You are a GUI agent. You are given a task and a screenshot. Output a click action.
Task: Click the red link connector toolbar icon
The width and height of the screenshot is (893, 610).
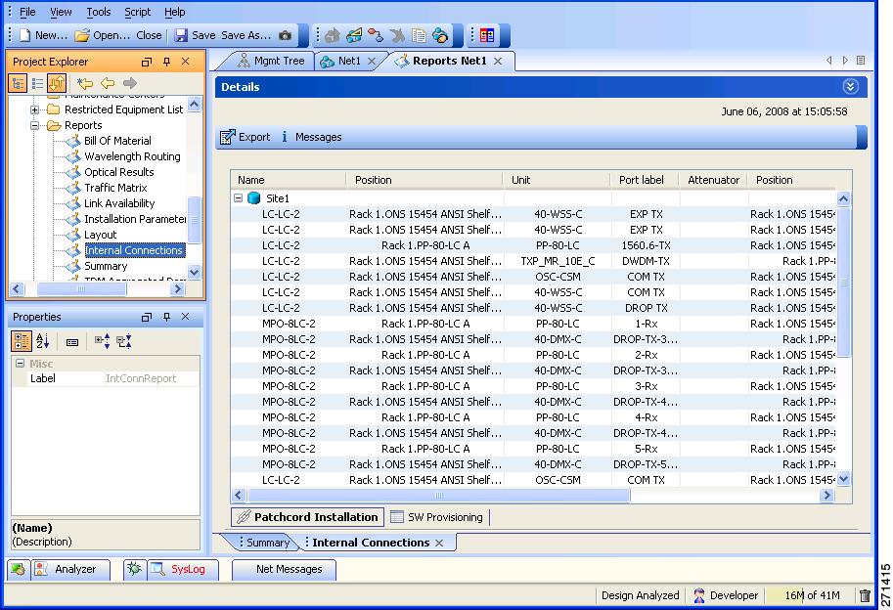click(x=376, y=35)
